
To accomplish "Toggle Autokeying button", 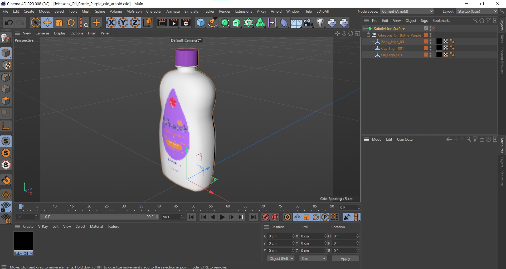I will click(275, 217).
